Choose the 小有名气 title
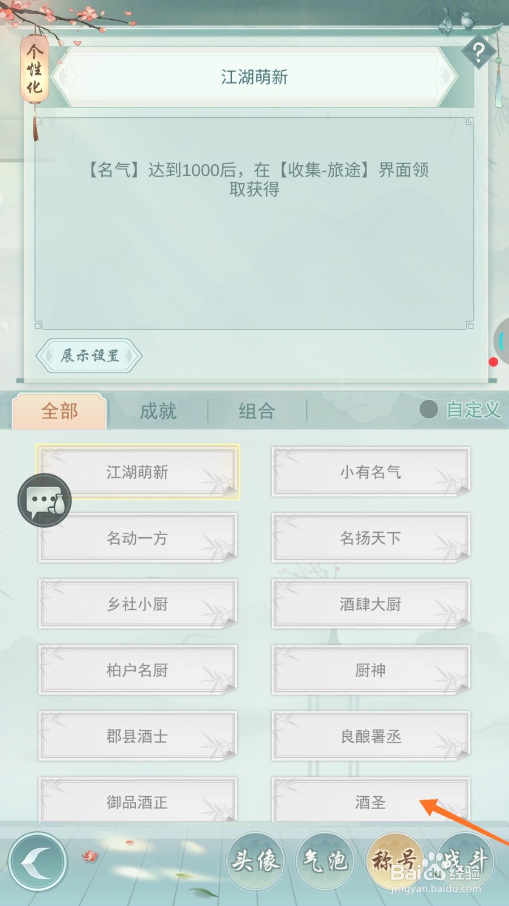The image size is (509, 906). point(371,472)
